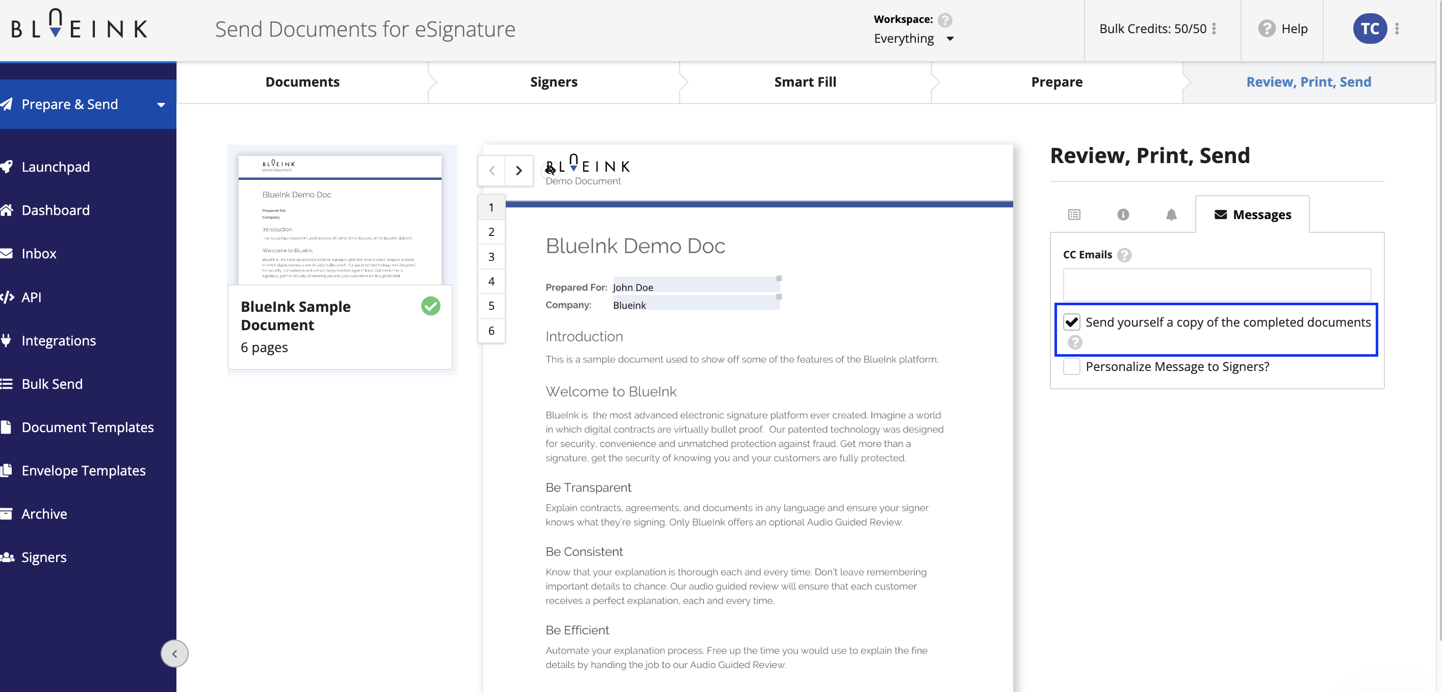Go to the Prepare step

coord(1057,82)
